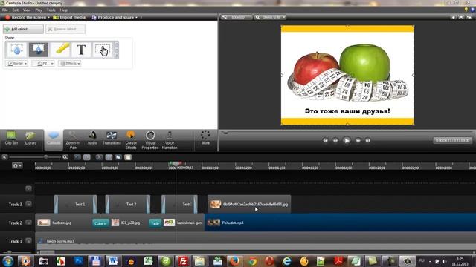Jump to the previous clip

click(325, 140)
